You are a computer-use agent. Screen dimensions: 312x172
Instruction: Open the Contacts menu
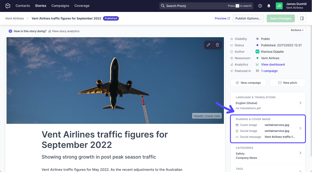click(x=23, y=6)
